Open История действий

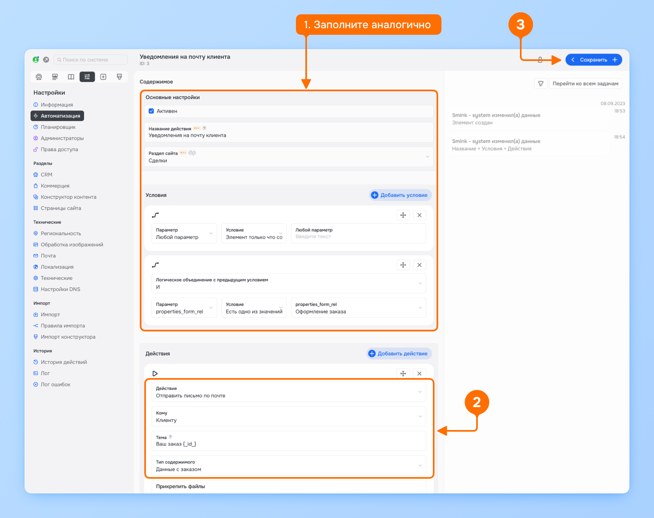[x=60, y=362]
